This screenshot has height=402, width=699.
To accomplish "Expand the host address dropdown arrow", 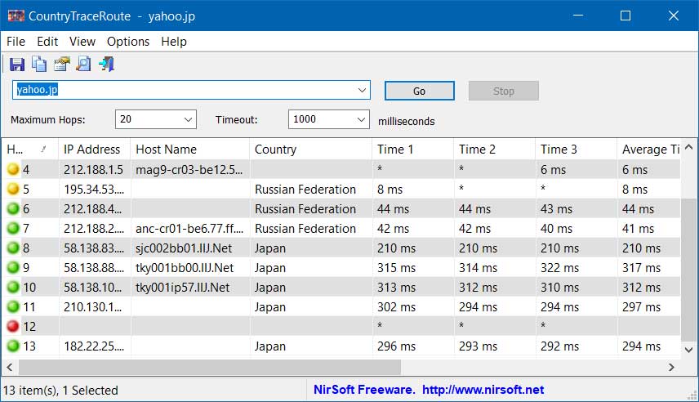I will [362, 90].
